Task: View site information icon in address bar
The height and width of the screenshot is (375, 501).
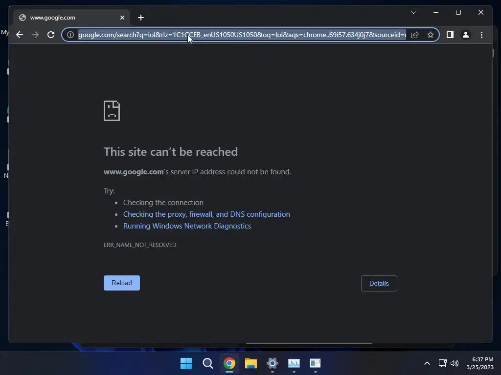Action: tap(70, 35)
